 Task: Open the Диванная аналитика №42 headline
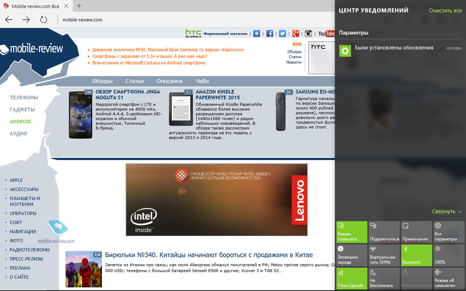click(168, 50)
